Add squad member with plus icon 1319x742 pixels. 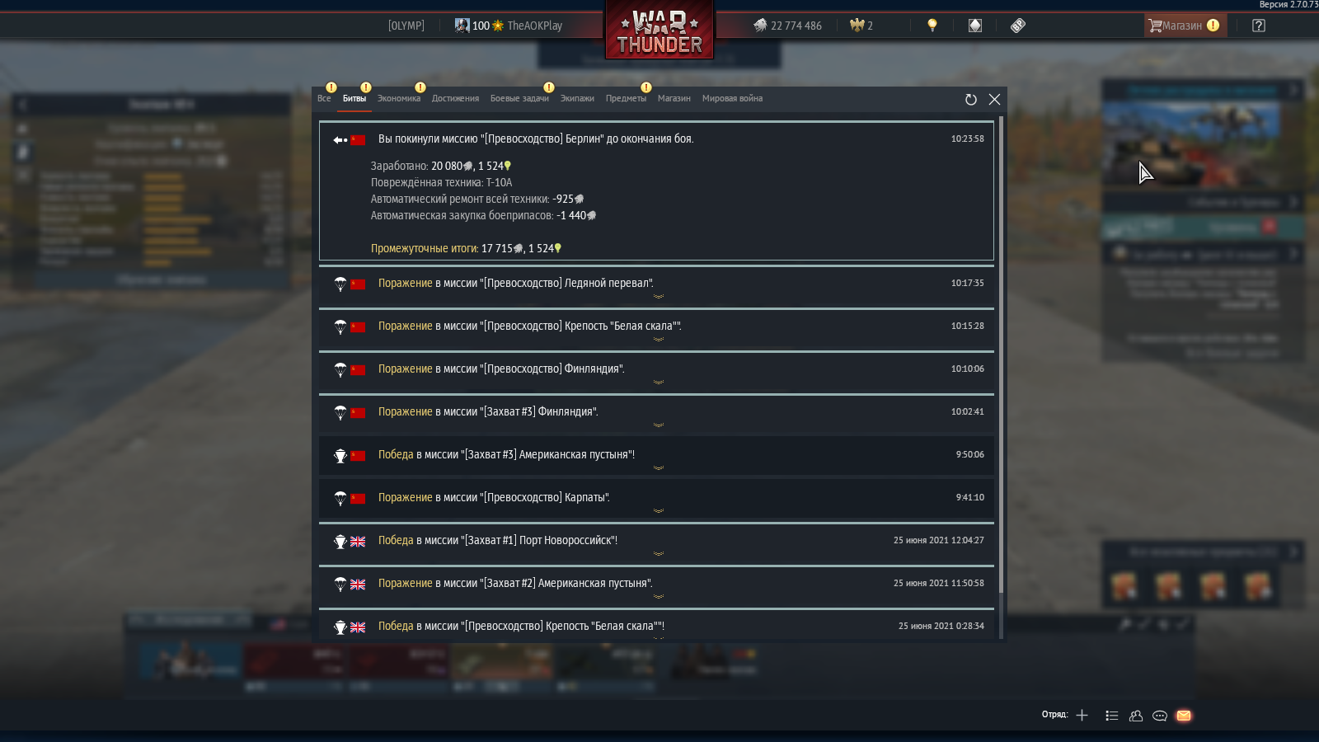click(x=1082, y=716)
